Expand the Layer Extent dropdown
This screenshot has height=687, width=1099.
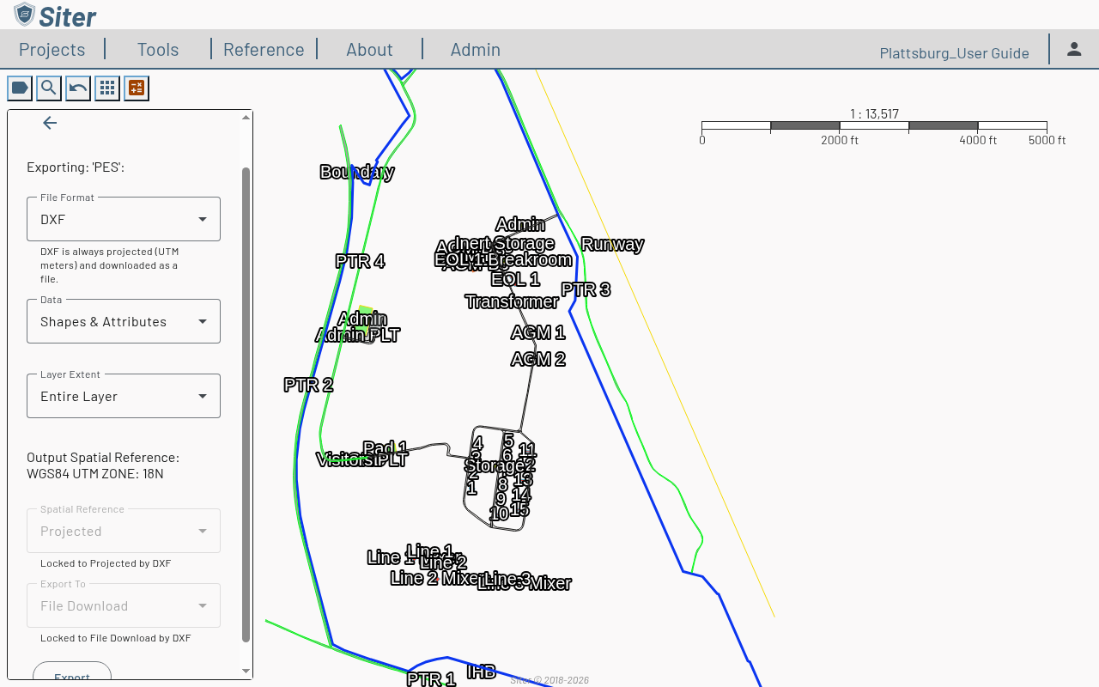pyautogui.click(x=124, y=396)
